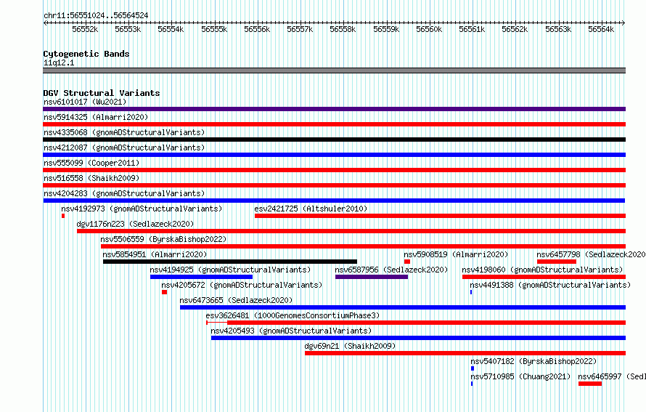Select the red dgv69n21 variant bar

point(465,353)
